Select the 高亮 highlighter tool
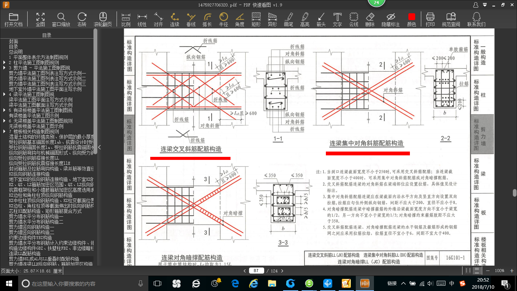 click(305, 19)
